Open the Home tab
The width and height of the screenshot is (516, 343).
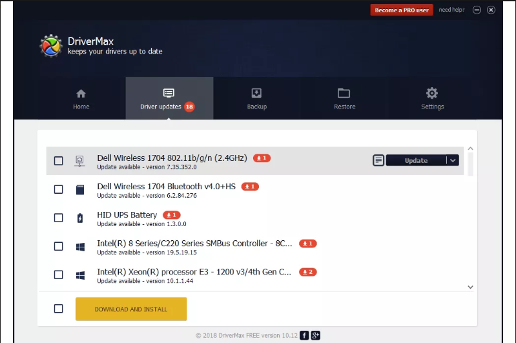[81, 98]
